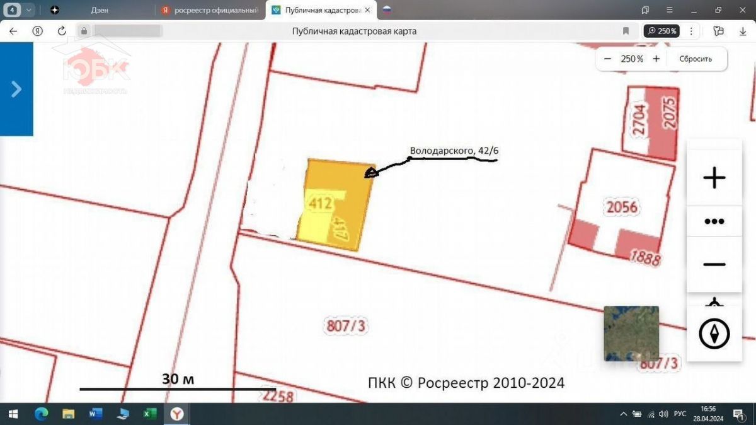Go back with the browser back arrow
Image resolution: width=756 pixels, height=425 pixels.
tap(13, 31)
